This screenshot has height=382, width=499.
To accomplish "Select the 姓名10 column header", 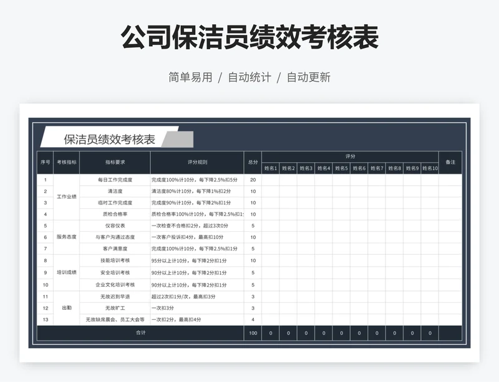I will 430,168.
